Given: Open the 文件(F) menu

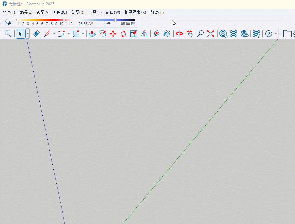Looking at the screenshot, I should pos(9,12).
